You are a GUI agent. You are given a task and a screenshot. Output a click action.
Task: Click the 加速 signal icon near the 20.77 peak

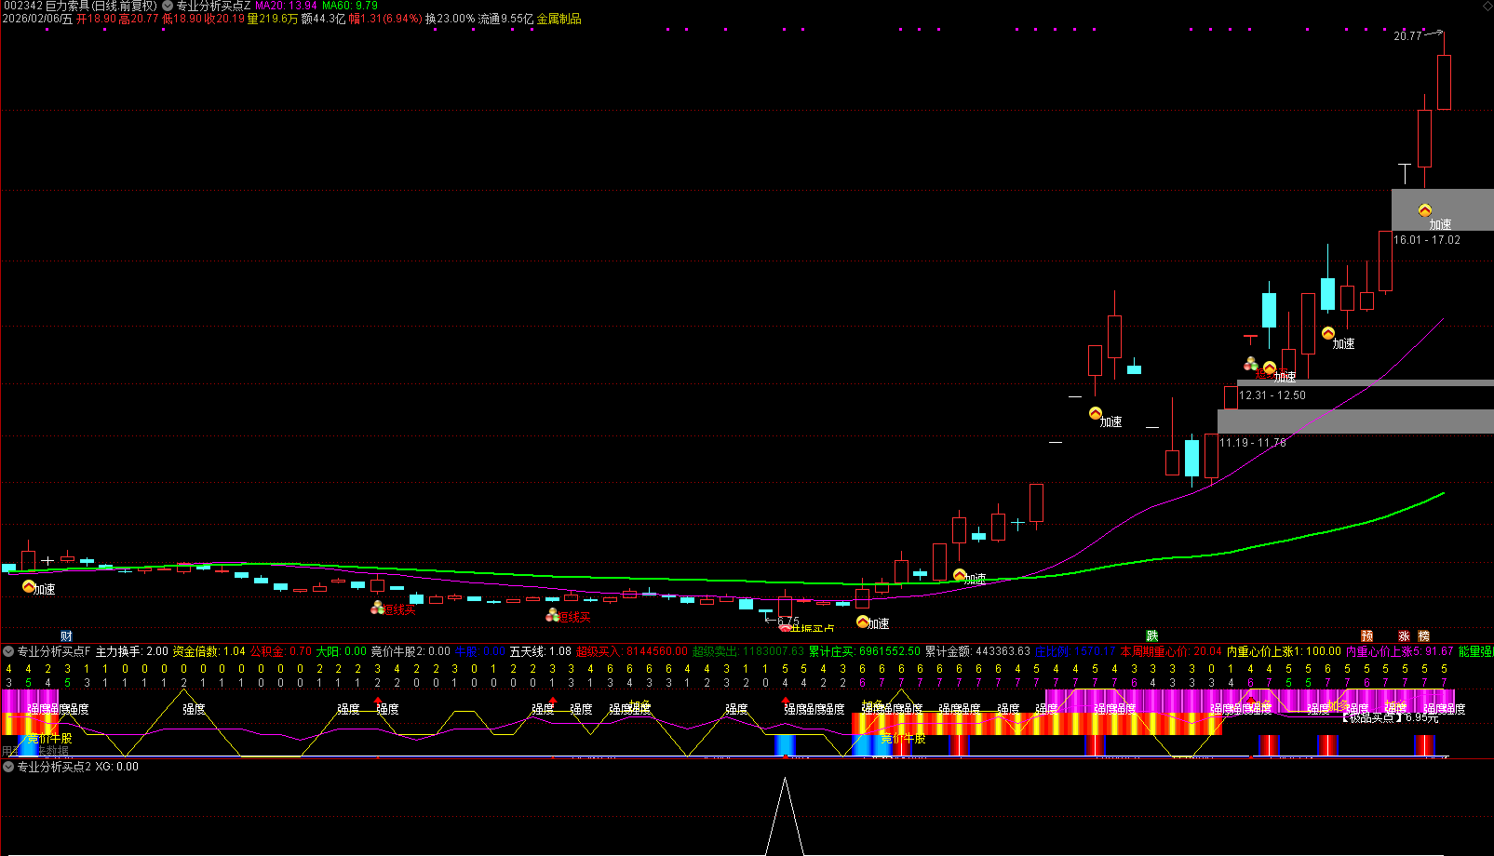coord(1425,211)
